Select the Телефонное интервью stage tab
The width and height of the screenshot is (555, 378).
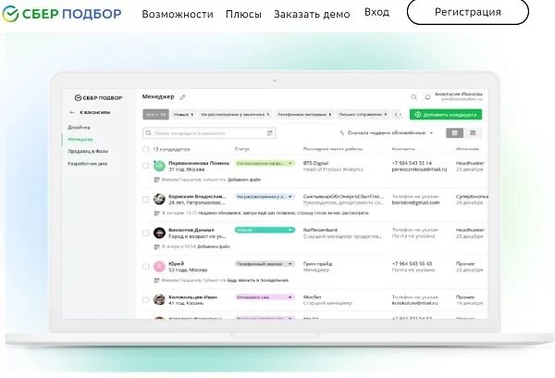point(304,115)
